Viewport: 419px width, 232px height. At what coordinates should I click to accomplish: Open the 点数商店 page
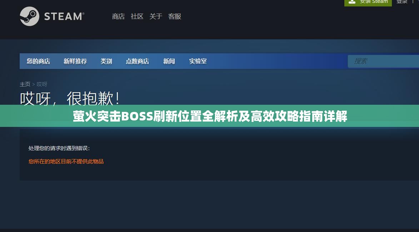pos(138,61)
